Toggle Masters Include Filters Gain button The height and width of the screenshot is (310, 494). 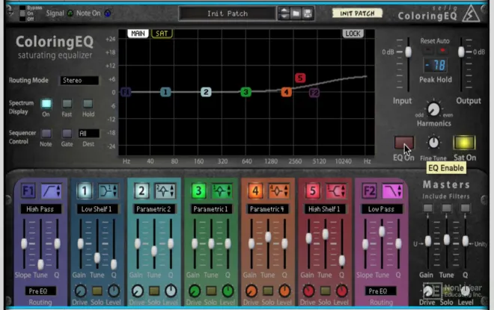428,208
